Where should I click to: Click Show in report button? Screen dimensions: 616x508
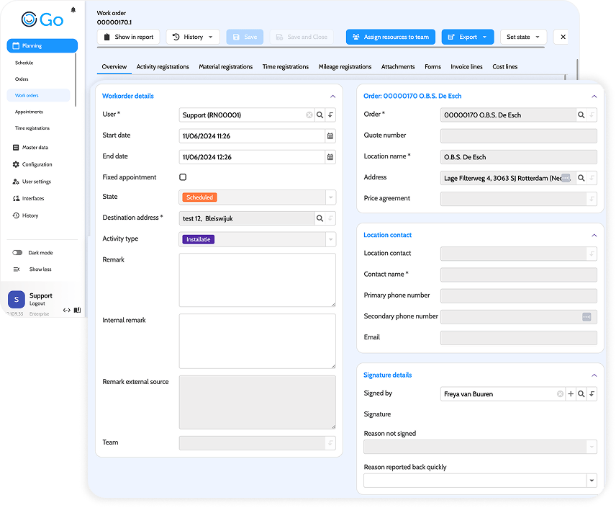pyautogui.click(x=129, y=37)
